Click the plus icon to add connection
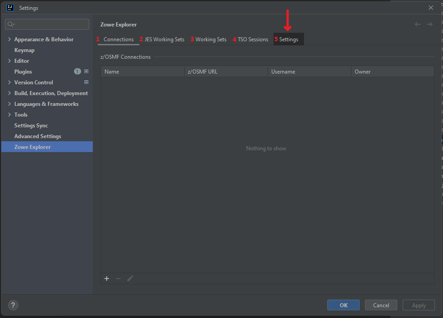Viewport: 443px width, 318px height. point(107,279)
